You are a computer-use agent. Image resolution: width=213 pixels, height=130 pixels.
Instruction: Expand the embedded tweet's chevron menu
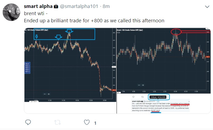pyautogui.click(x=189, y=102)
